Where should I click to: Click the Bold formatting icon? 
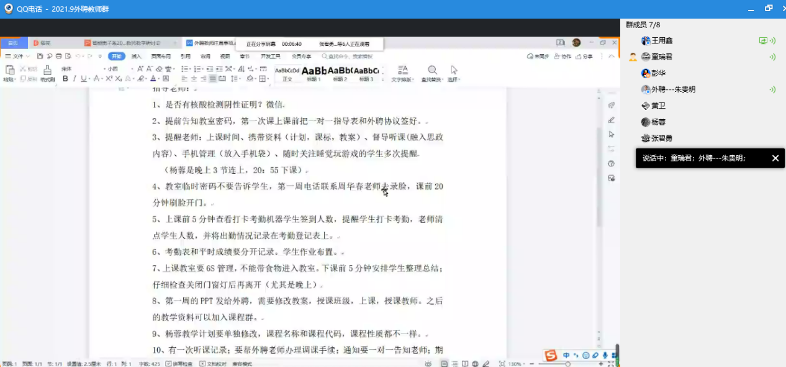65,79
